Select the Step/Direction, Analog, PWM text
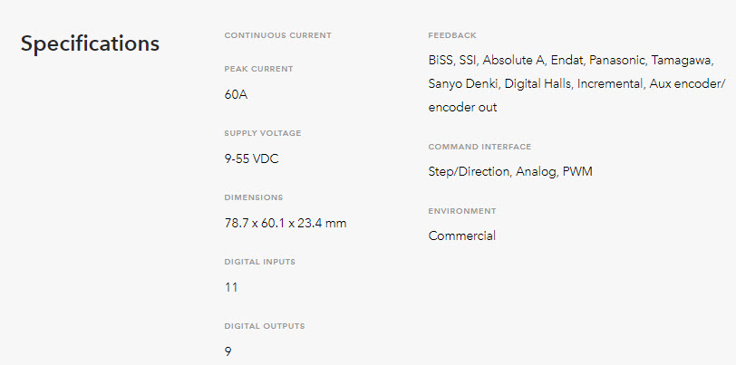Viewport: 736px width, 365px height. click(x=510, y=172)
